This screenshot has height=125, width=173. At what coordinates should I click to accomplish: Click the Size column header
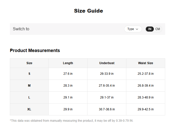point(29,63)
